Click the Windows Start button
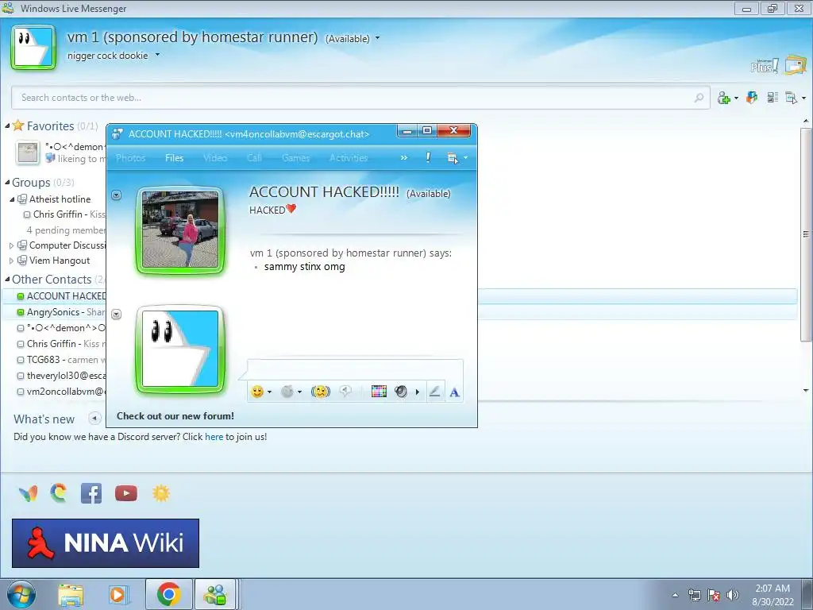The height and width of the screenshot is (610, 813). point(21,595)
